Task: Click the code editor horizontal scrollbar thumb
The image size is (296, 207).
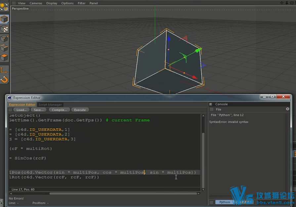Action: point(123,193)
